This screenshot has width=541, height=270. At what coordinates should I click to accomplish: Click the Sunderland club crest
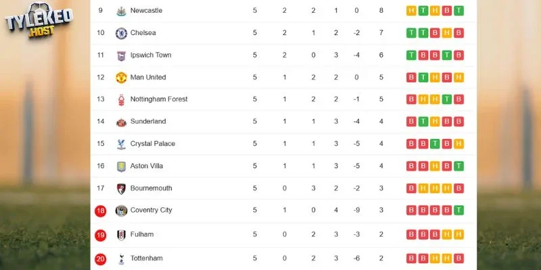pyautogui.click(x=121, y=122)
